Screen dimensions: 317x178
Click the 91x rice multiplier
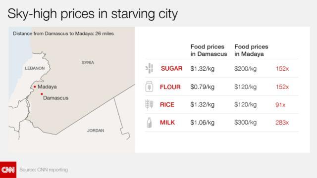tap(280, 105)
